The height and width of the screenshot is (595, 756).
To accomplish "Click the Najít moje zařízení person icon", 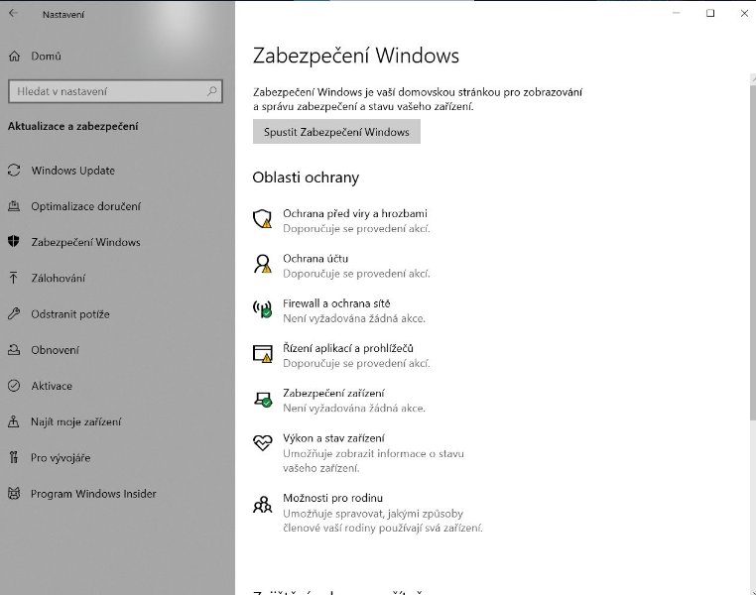I will point(14,421).
